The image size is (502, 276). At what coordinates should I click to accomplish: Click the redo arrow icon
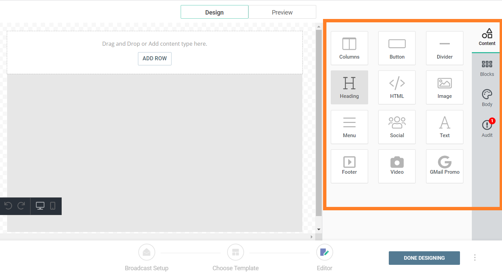pyautogui.click(x=21, y=206)
